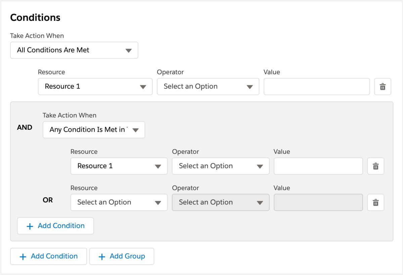Click plus icon on Add Group button
403x275 pixels.
[102, 257]
